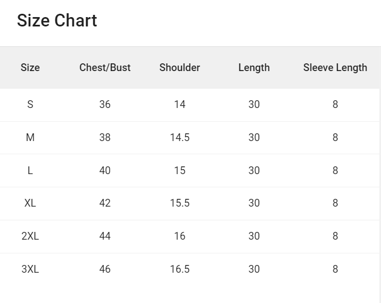Click the length value in the 2XL row
The height and width of the screenshot is (303, 381).
[254, 236]
